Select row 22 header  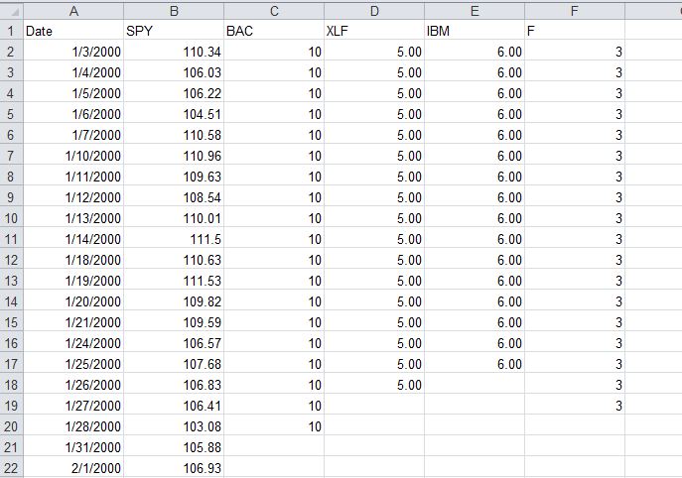click(11, 468)
